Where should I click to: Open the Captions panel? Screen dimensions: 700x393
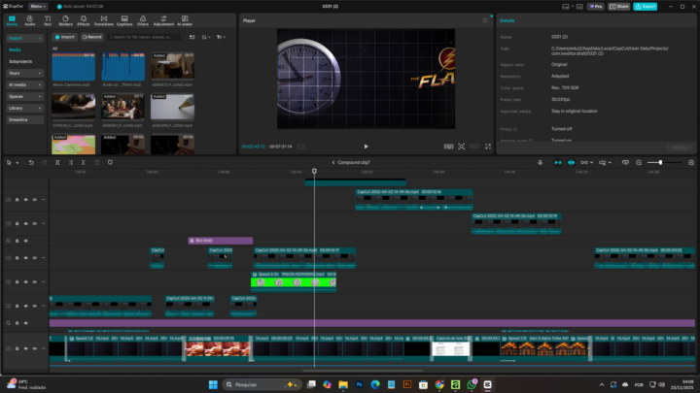point(124,20)
